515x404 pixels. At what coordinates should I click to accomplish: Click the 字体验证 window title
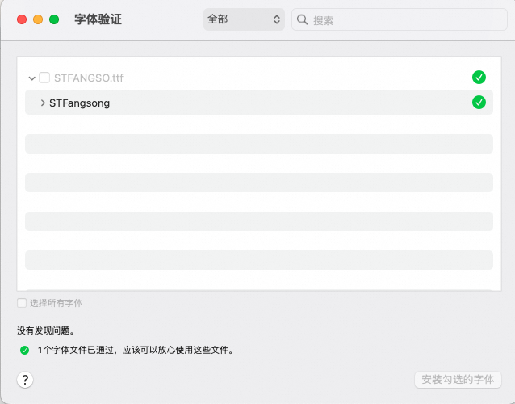pos(98,19)
